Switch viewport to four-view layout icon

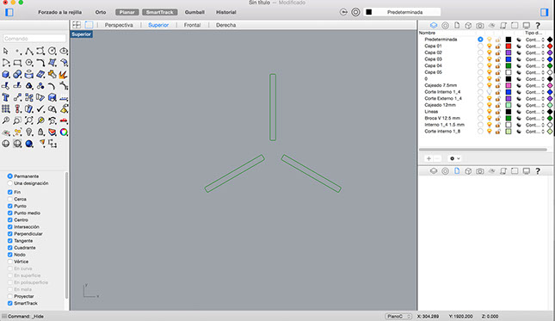coord(77,25)
